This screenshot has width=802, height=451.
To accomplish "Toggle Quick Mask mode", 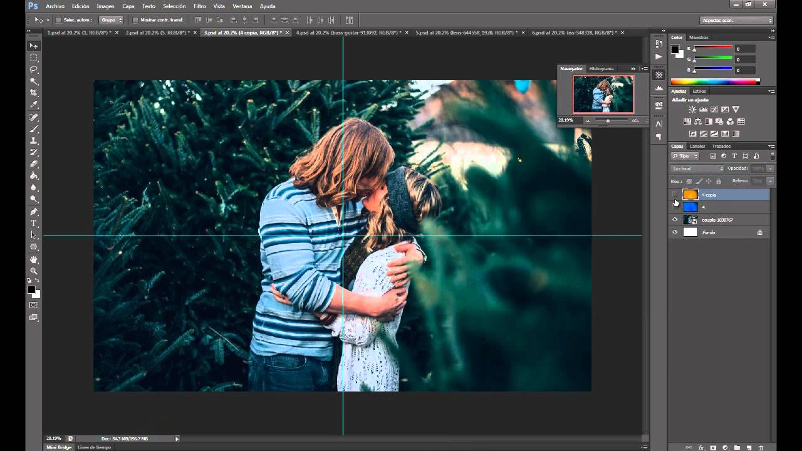I will pyautogui.click(x=34, y=305).
